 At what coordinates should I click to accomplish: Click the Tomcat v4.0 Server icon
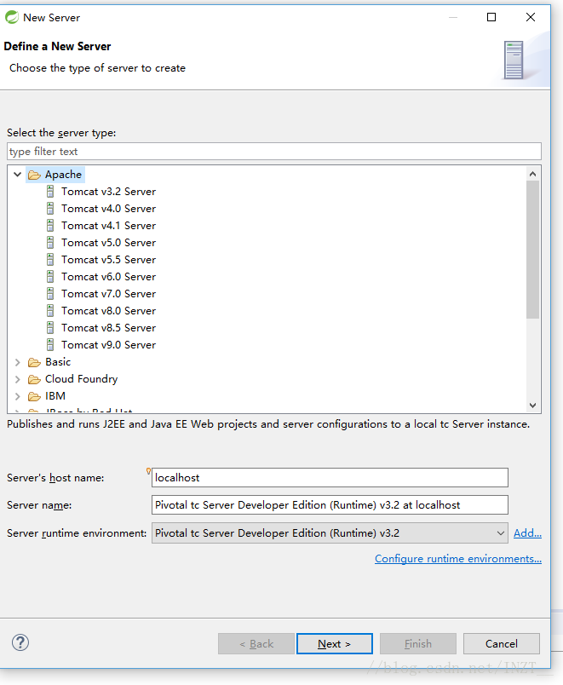tap(50, 209)
